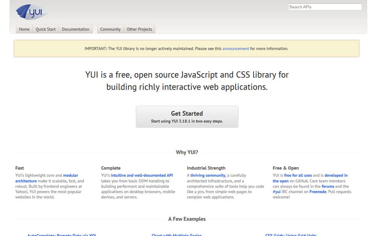
Task: Select the Complete column heading
Action: pos(110,168)
